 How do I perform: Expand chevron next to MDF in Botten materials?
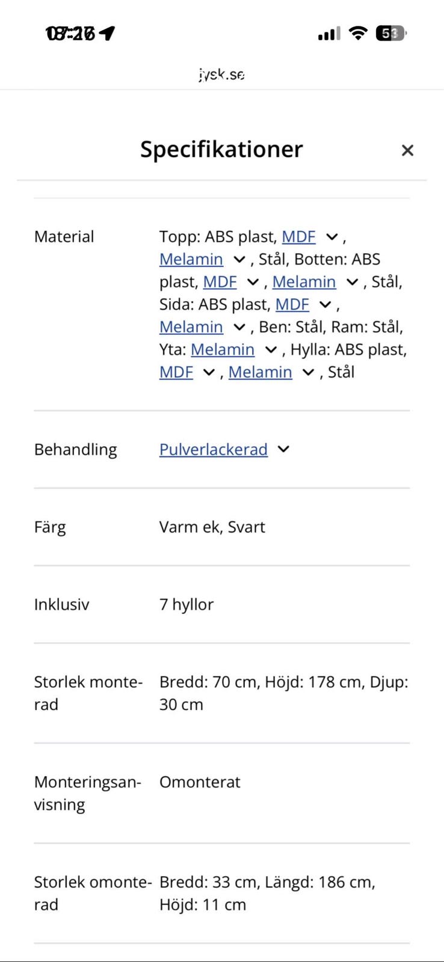[x=253, y=282]
